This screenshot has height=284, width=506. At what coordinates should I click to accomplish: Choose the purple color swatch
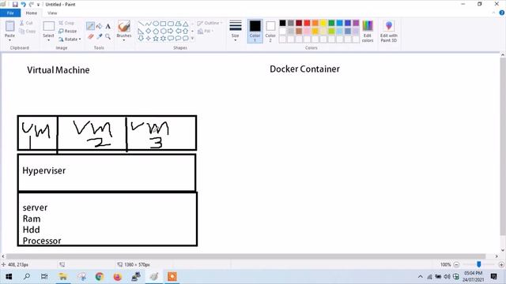pos(356,23)
